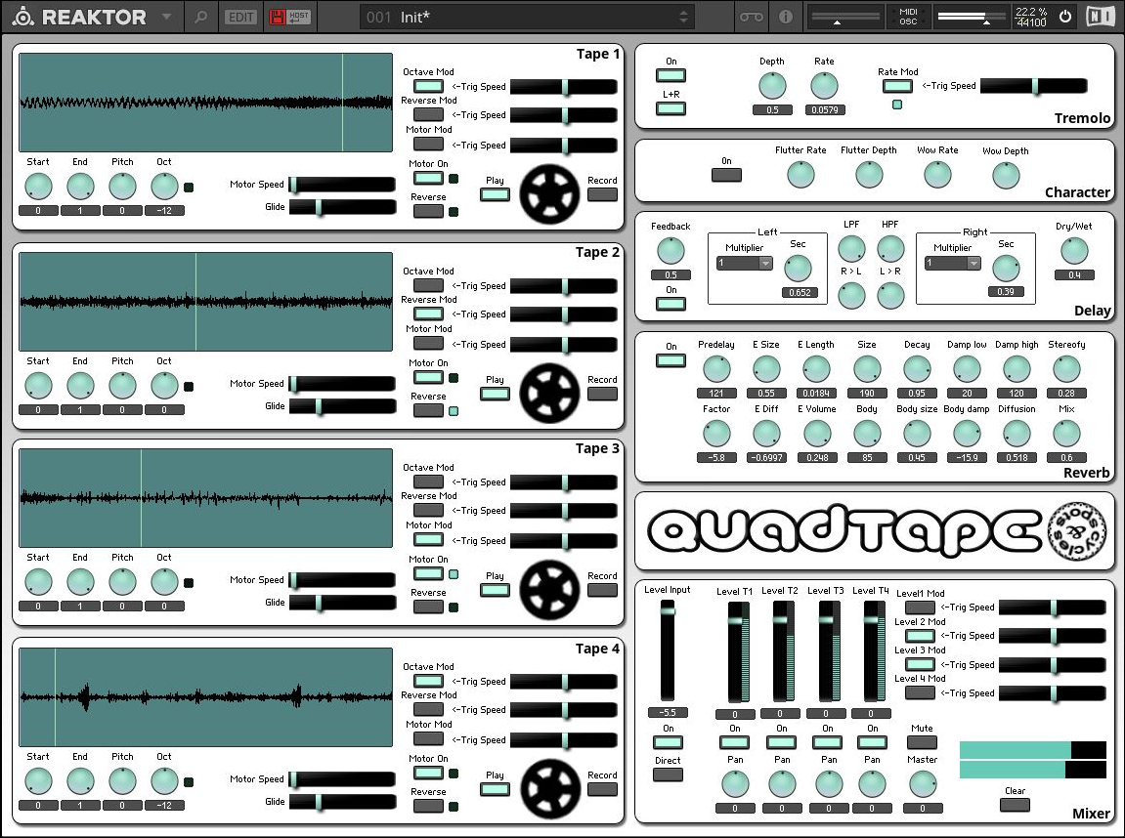Click the Delay Feedback knob

671,251
